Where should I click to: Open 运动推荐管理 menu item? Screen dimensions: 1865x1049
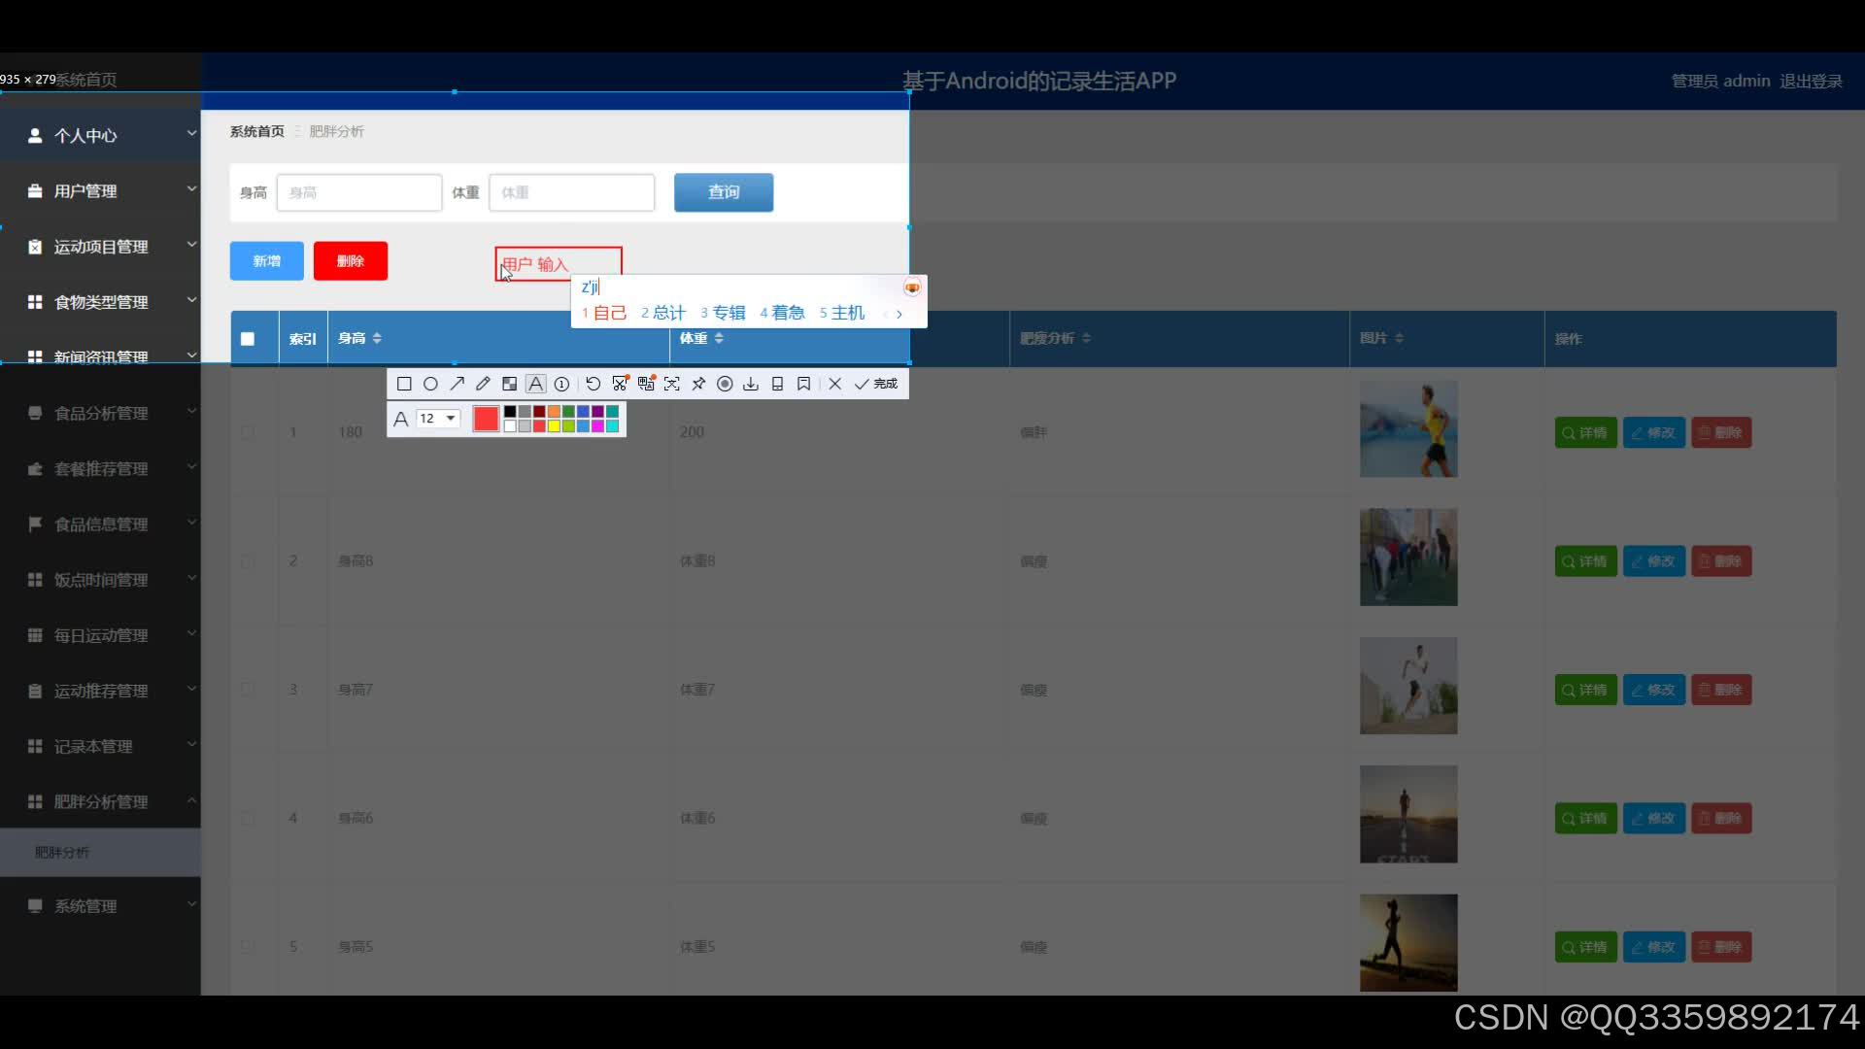(100, 691)
